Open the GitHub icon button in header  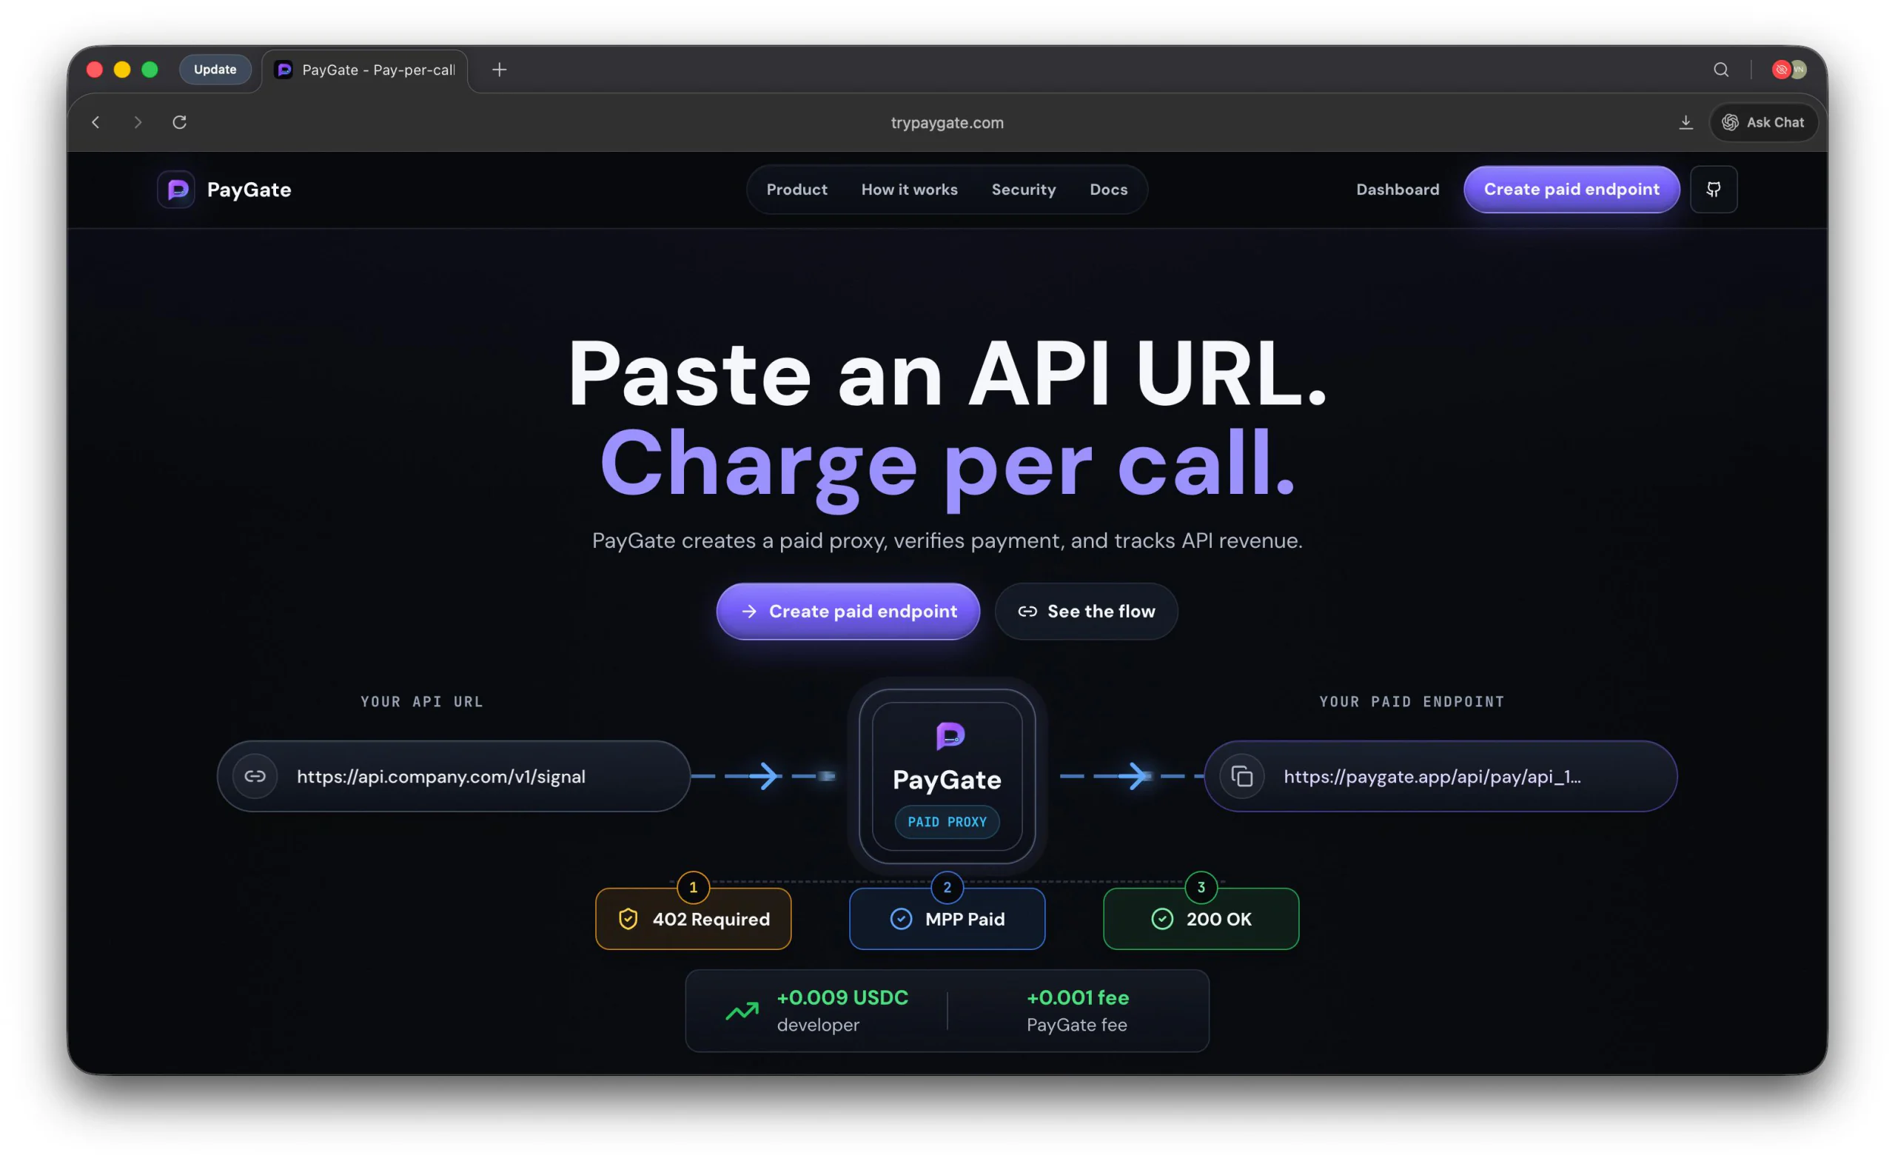click(1713, 190)
